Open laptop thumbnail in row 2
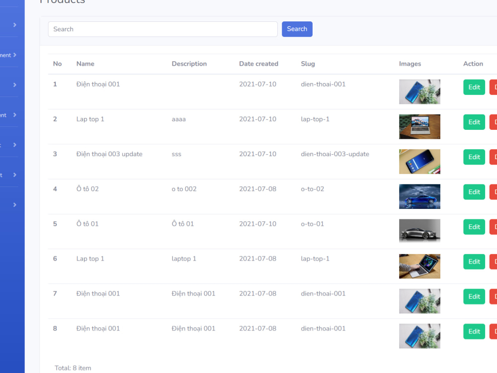The height and width of the screenshot is (373, 497). (x=419, y=126)
